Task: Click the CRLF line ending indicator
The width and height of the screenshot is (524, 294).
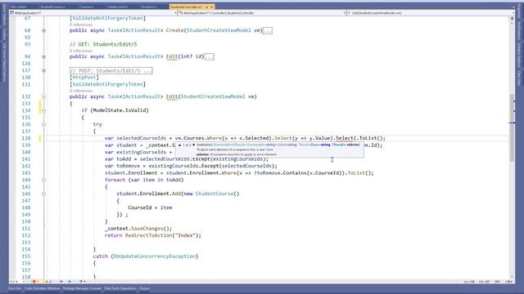Action: coord(509,282)
